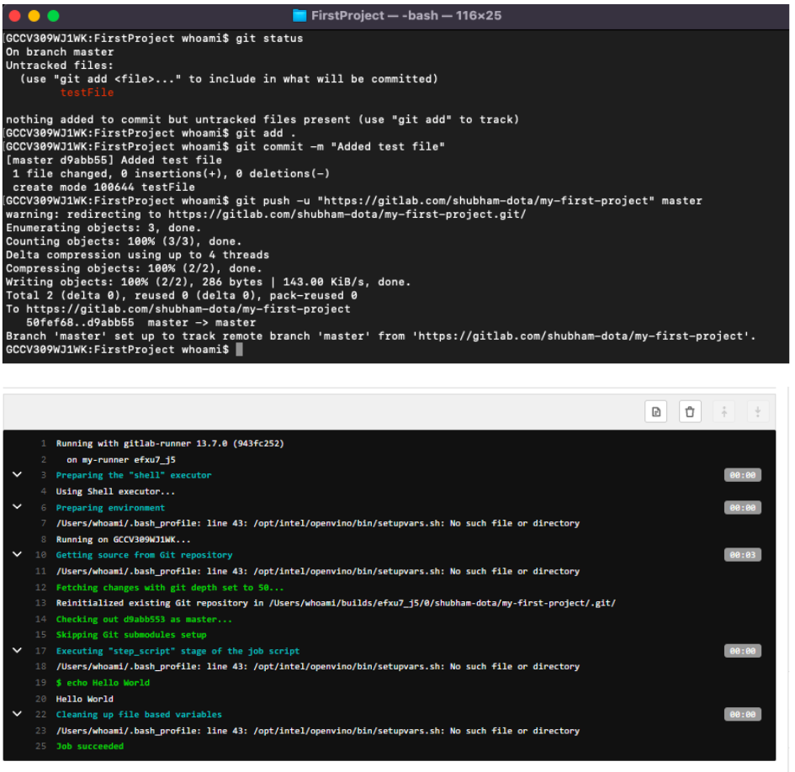Click 'create mode 100644 testFile' line

point(103,188)
